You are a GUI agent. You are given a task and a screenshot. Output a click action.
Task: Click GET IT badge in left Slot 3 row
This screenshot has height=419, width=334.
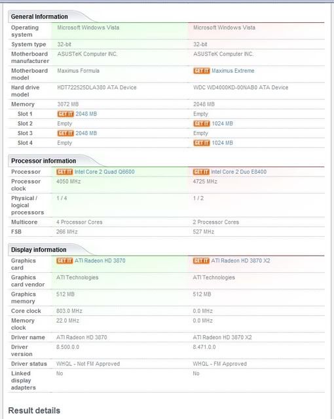65,133
